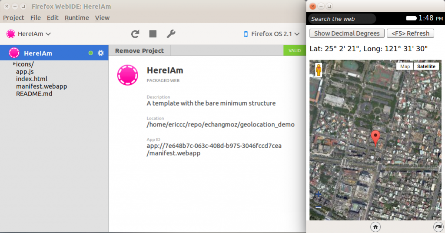
Task: Close the simulator window
Action: (x=313, y=6)
